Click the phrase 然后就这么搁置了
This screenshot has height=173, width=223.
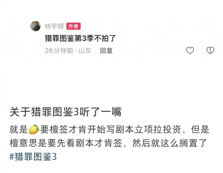tap(169, 143)
